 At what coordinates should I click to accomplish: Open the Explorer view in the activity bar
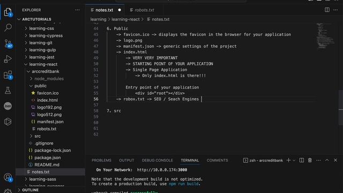(8, 12)
